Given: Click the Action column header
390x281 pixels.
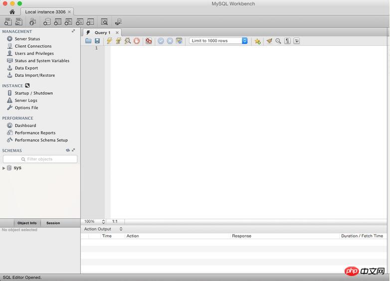Looking at the screenshot, I should 133,236.
